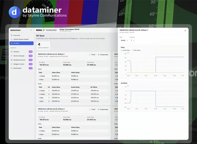Select Amber channel 2 row in Service 01 audio table
Screen dimensions: 197x144
click(x=73, y=94)
